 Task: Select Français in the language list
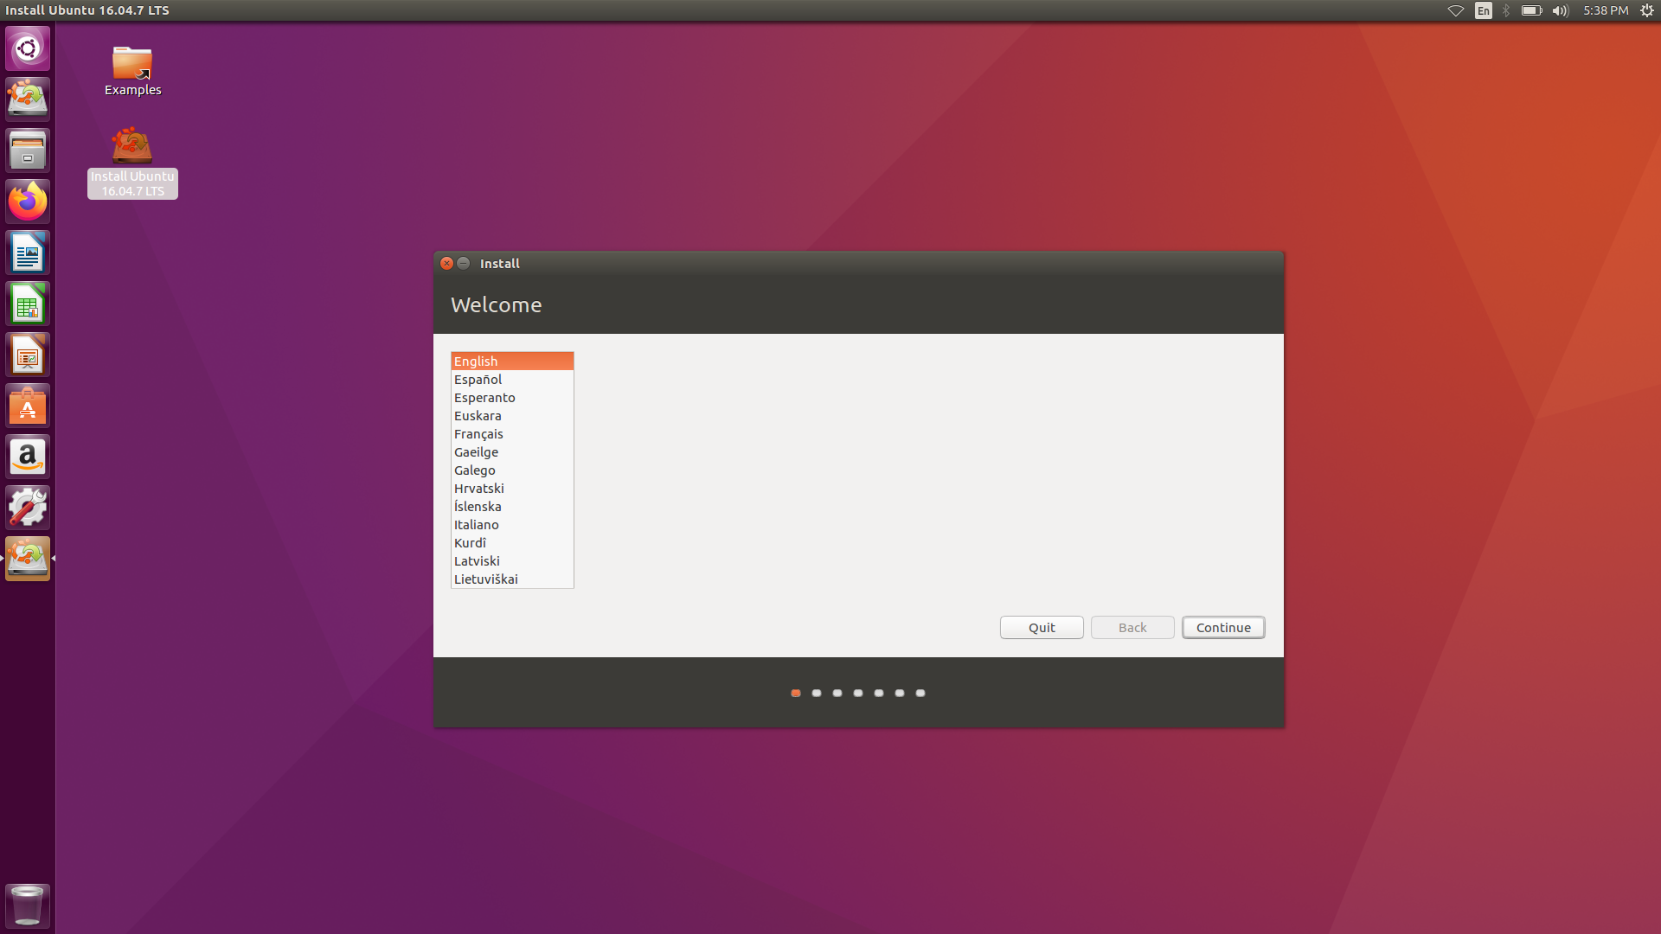[x=478, y=434]
